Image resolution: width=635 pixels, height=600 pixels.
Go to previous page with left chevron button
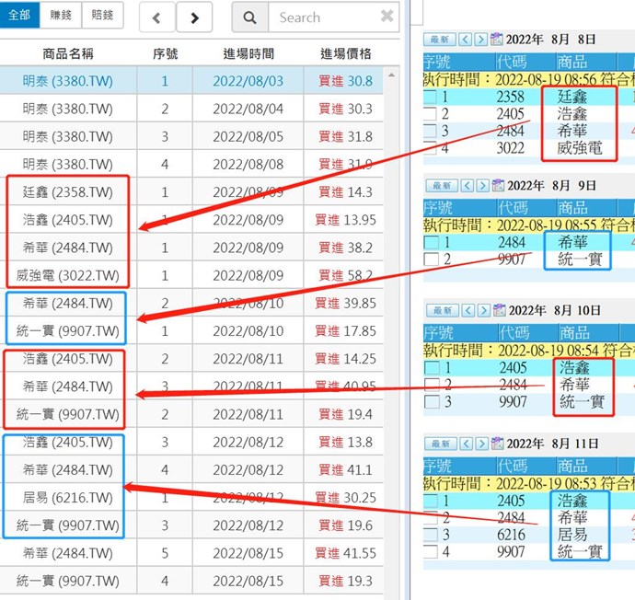point(156,17)
